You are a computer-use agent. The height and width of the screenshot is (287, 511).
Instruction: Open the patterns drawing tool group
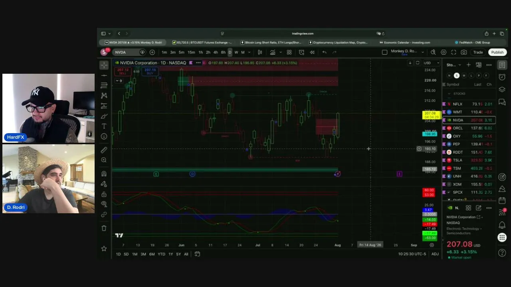[104, 96]
